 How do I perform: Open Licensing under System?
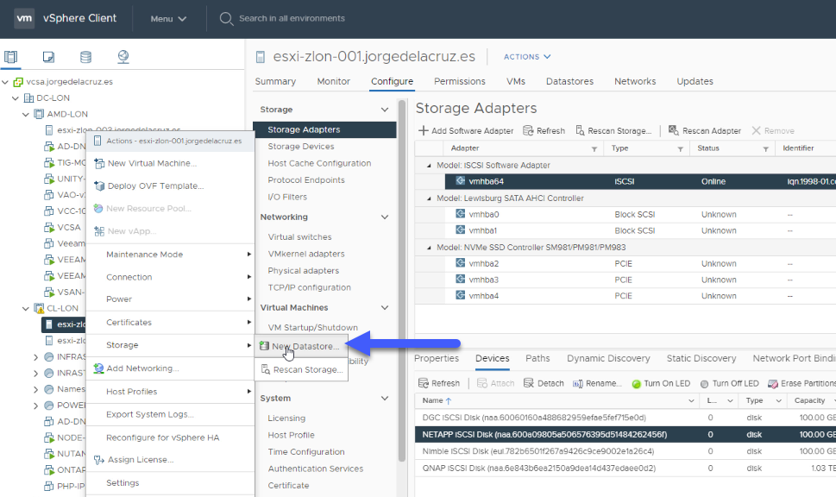[x=286, y=418]
